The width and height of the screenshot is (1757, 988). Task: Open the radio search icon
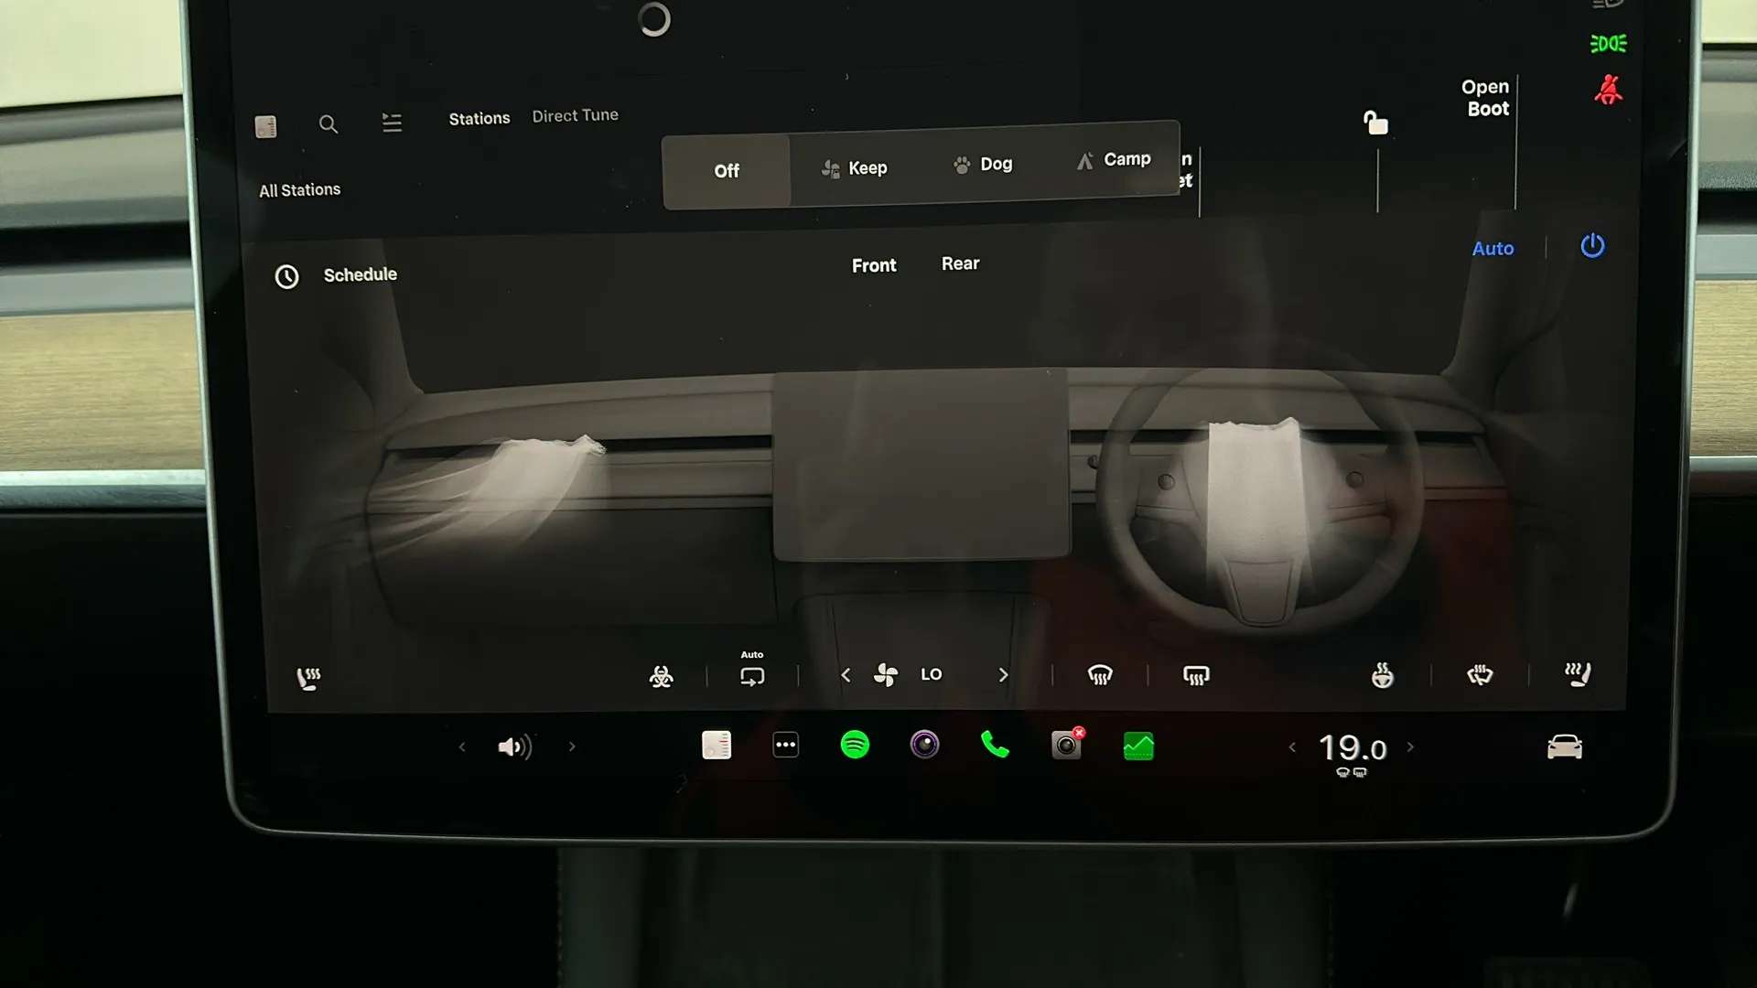[329, 124]
